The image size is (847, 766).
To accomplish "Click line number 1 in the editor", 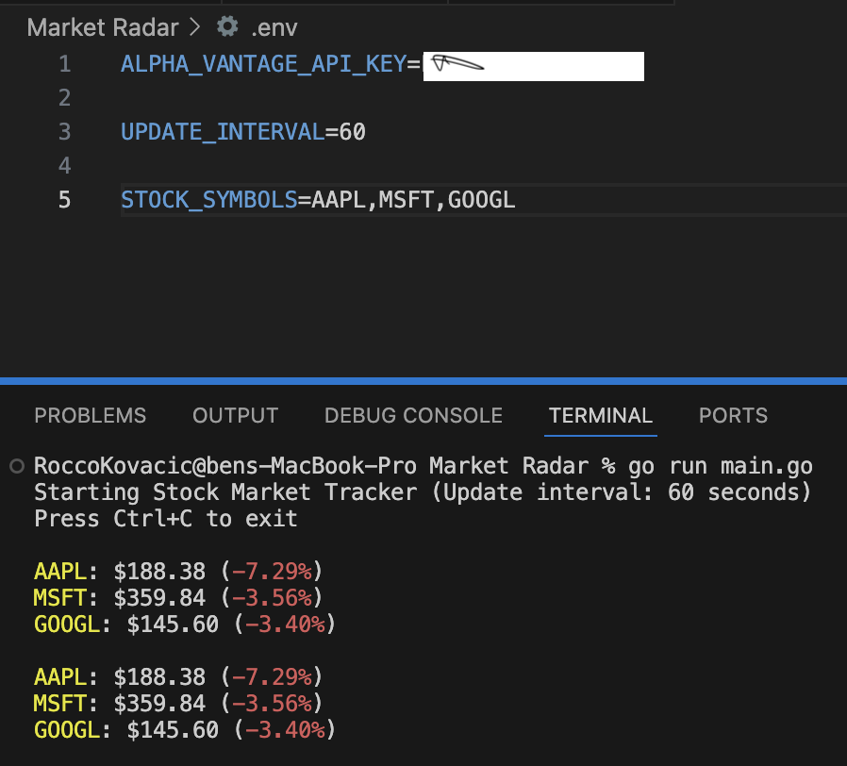I will click(64, 64).
